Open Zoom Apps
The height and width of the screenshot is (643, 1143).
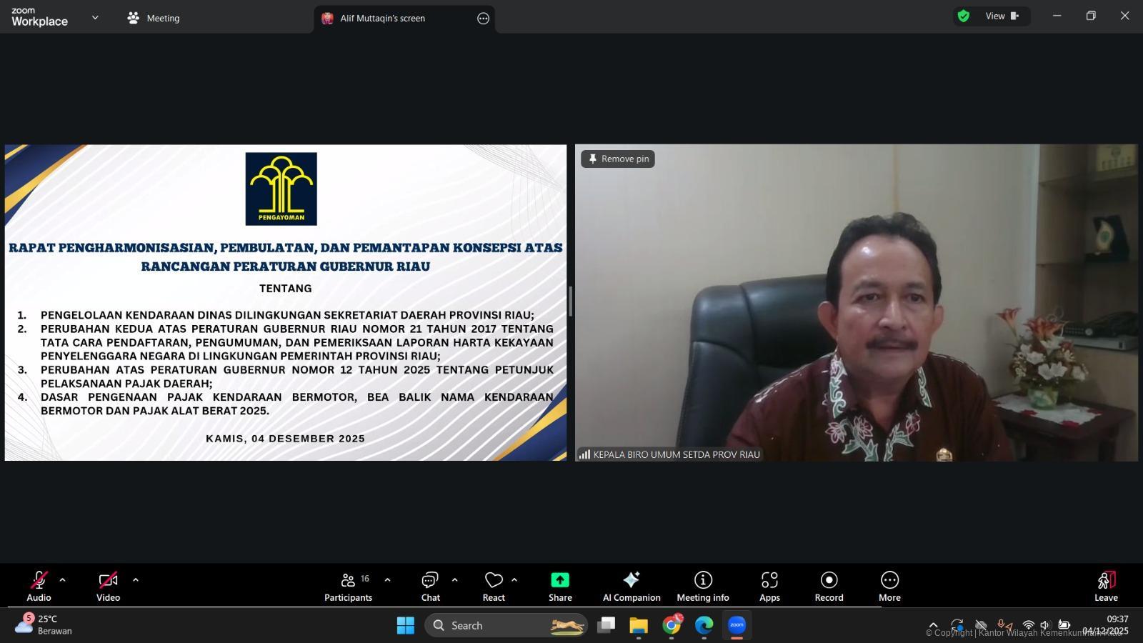[769, 586]
